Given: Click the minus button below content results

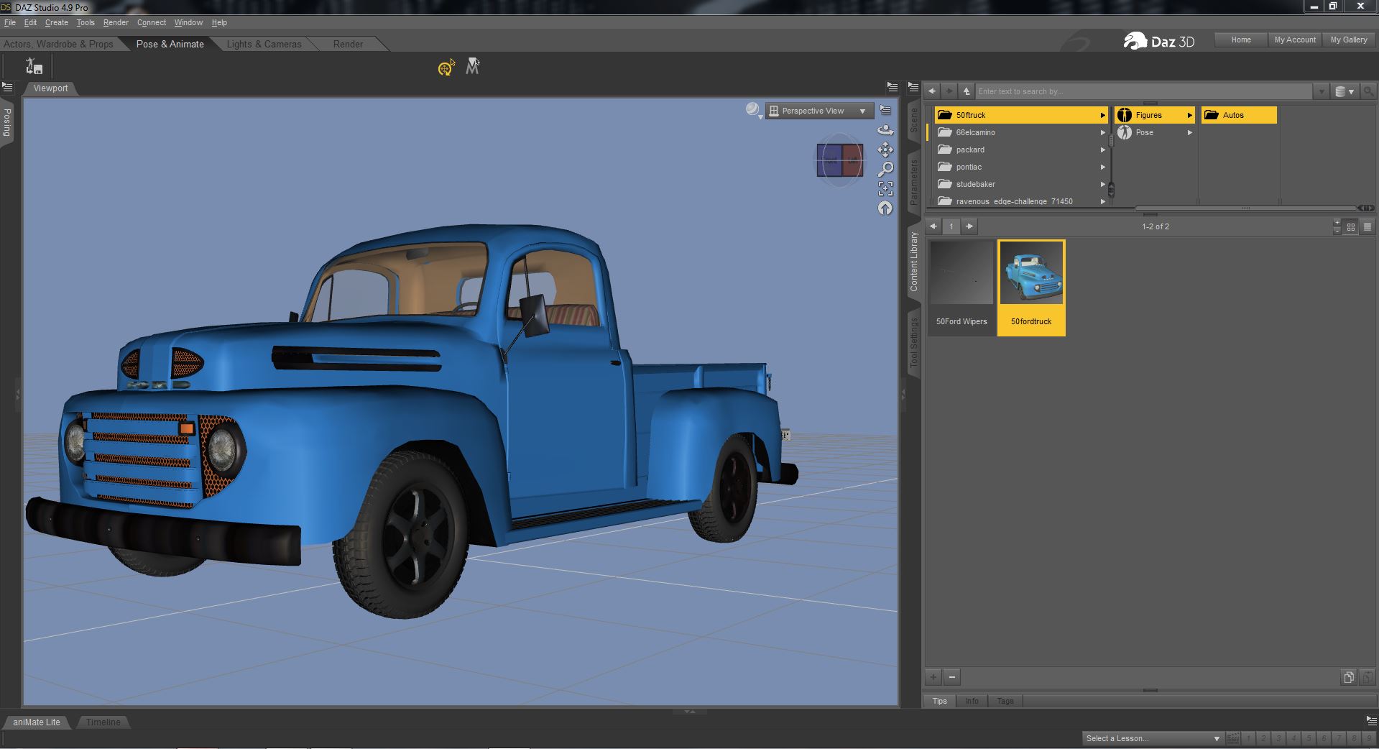Looking at the screenshot, I should (x=952, y=677).
